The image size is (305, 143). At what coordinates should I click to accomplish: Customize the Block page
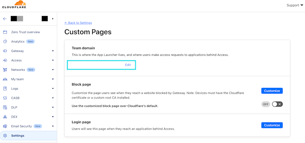tap(272, 91)
